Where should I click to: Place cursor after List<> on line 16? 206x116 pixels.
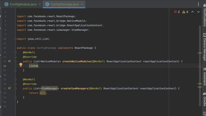click(38, 66)
